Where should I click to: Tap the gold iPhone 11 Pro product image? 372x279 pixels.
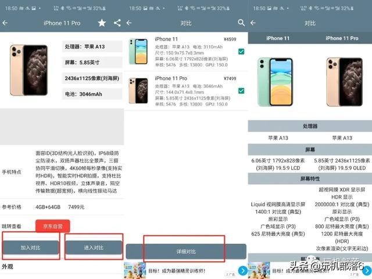(28, 70)
